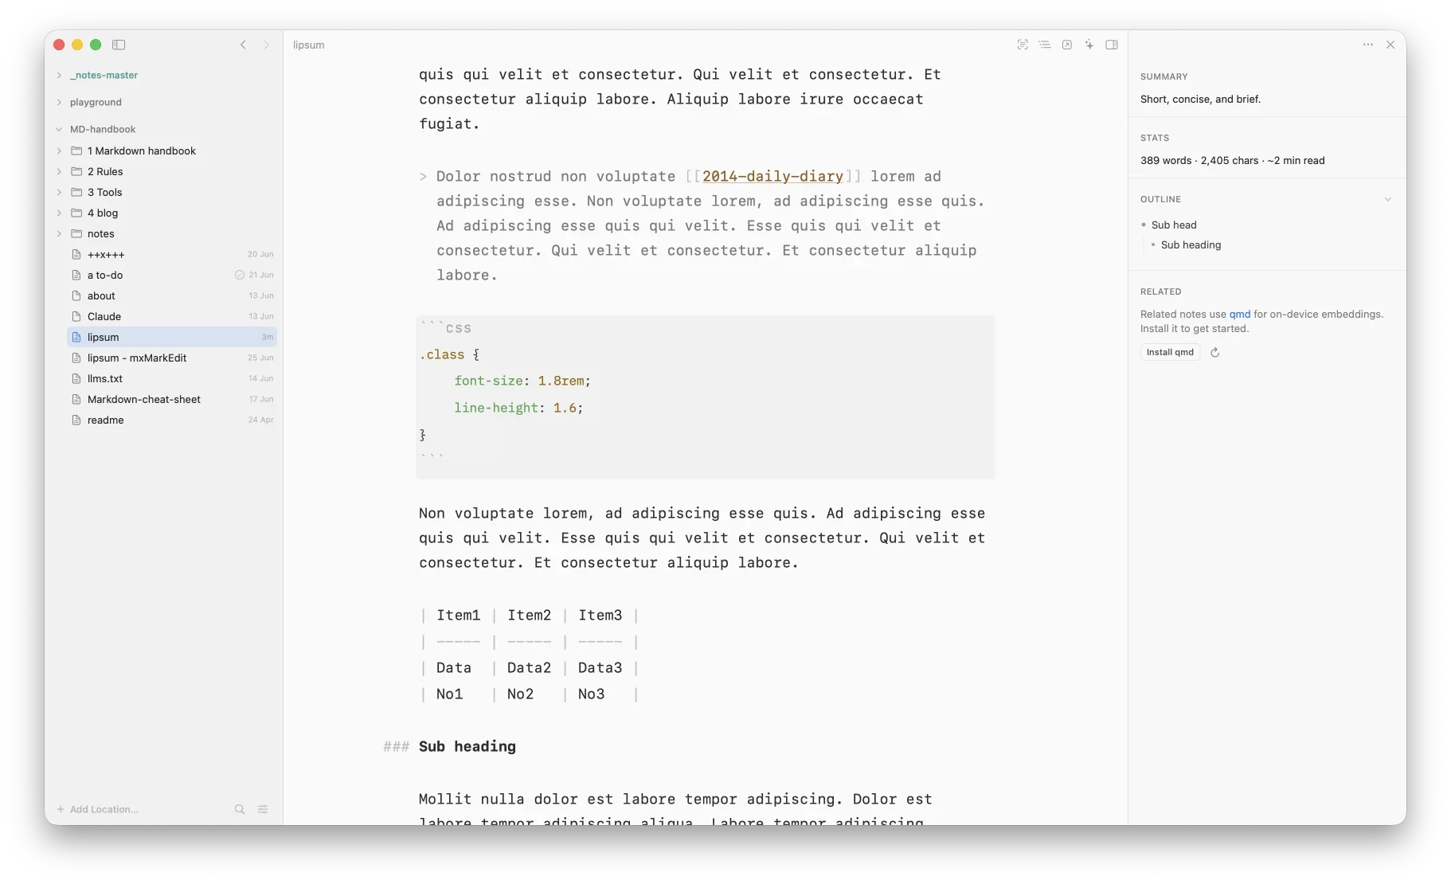1451x884 pixels.
Task: Expand the 2 Rules folder
Action: point(59,171)
